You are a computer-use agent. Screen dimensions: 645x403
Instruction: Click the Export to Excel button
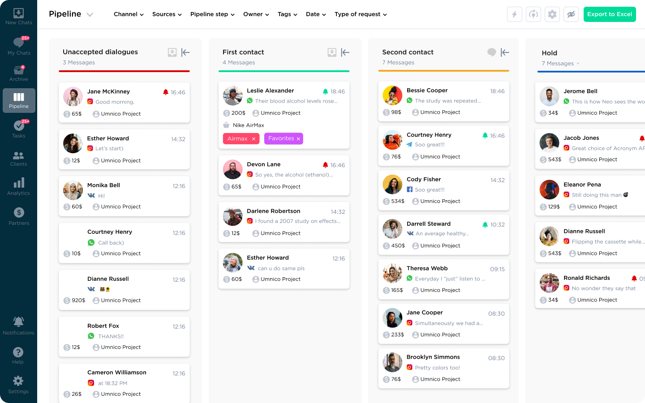pos(609,14)
